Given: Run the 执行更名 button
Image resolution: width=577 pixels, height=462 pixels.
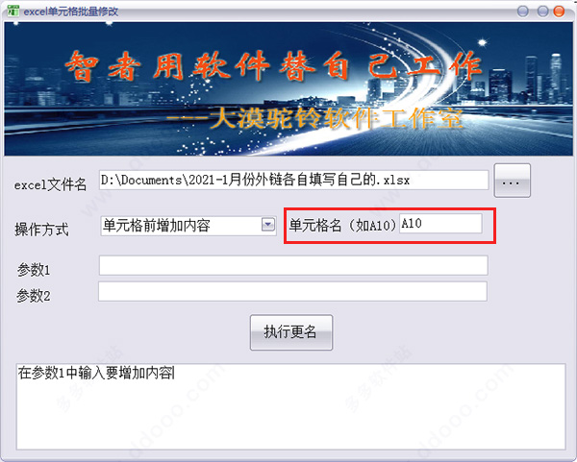Looking at the screenshot, I should tap(291, 332).
